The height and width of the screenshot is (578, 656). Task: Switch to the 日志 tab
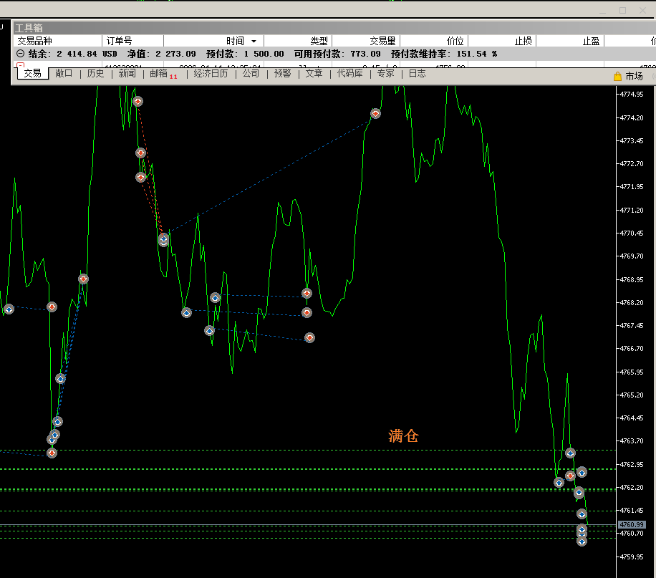(x=417, y=73)
